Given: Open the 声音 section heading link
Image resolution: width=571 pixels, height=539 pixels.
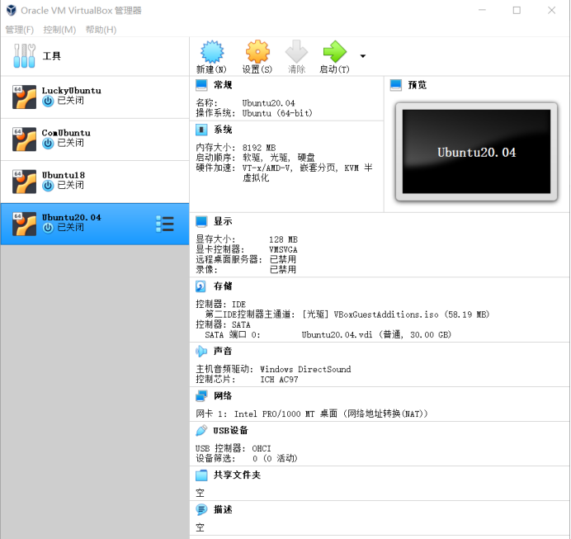Looking at the screenshot, I should [x=223, y=351].
